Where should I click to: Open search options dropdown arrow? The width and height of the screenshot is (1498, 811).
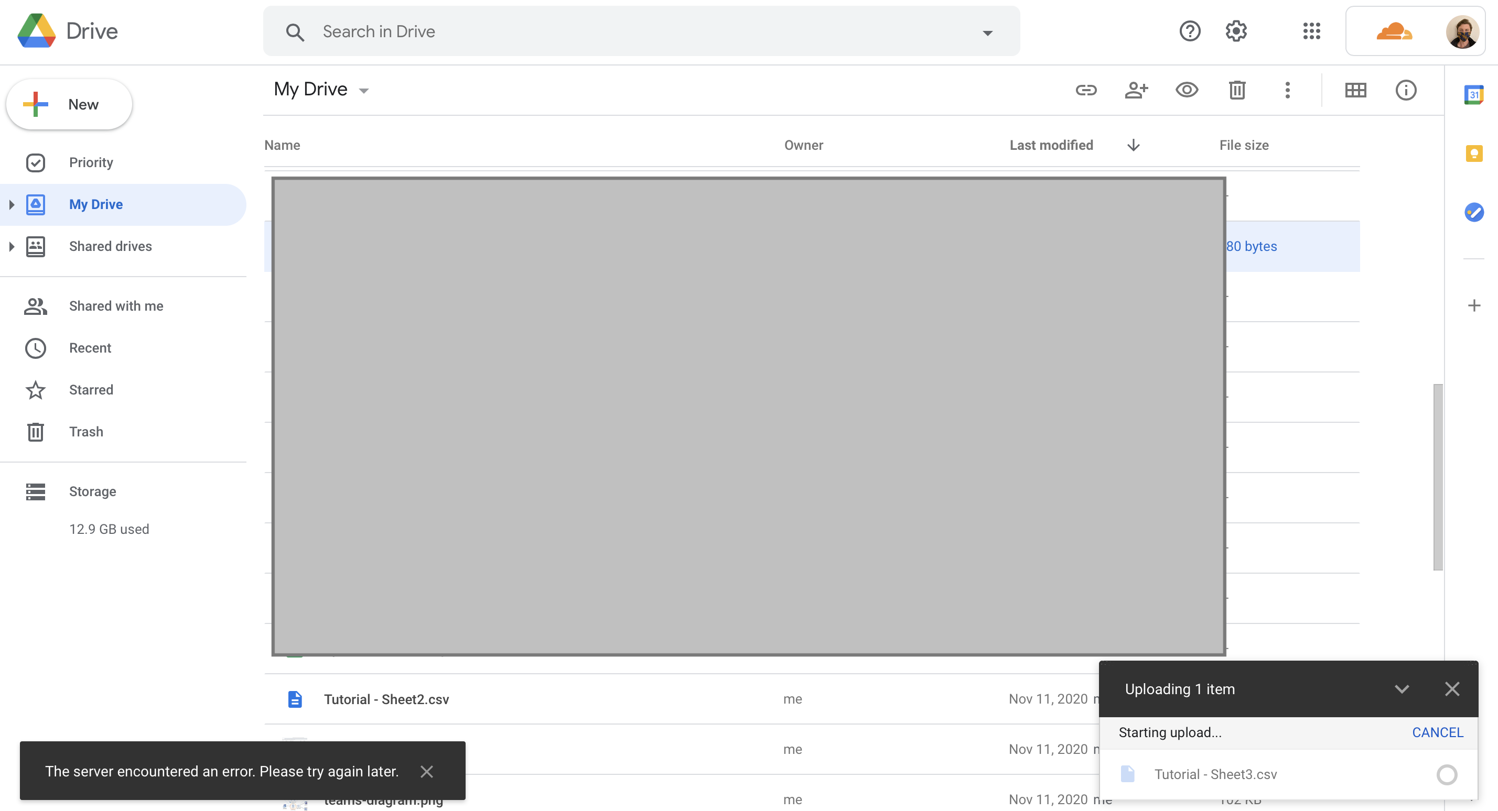pyautogui.click(x=987, y=32)
